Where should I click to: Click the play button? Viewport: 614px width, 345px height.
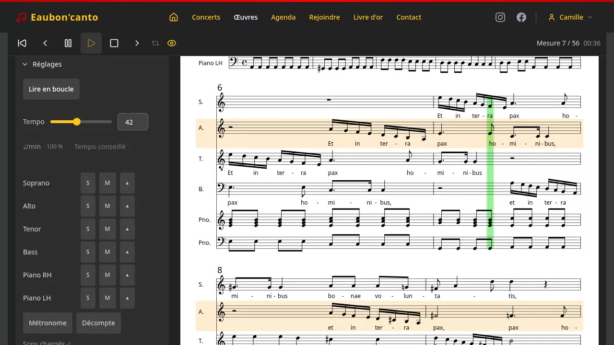(x=91, y=43)
